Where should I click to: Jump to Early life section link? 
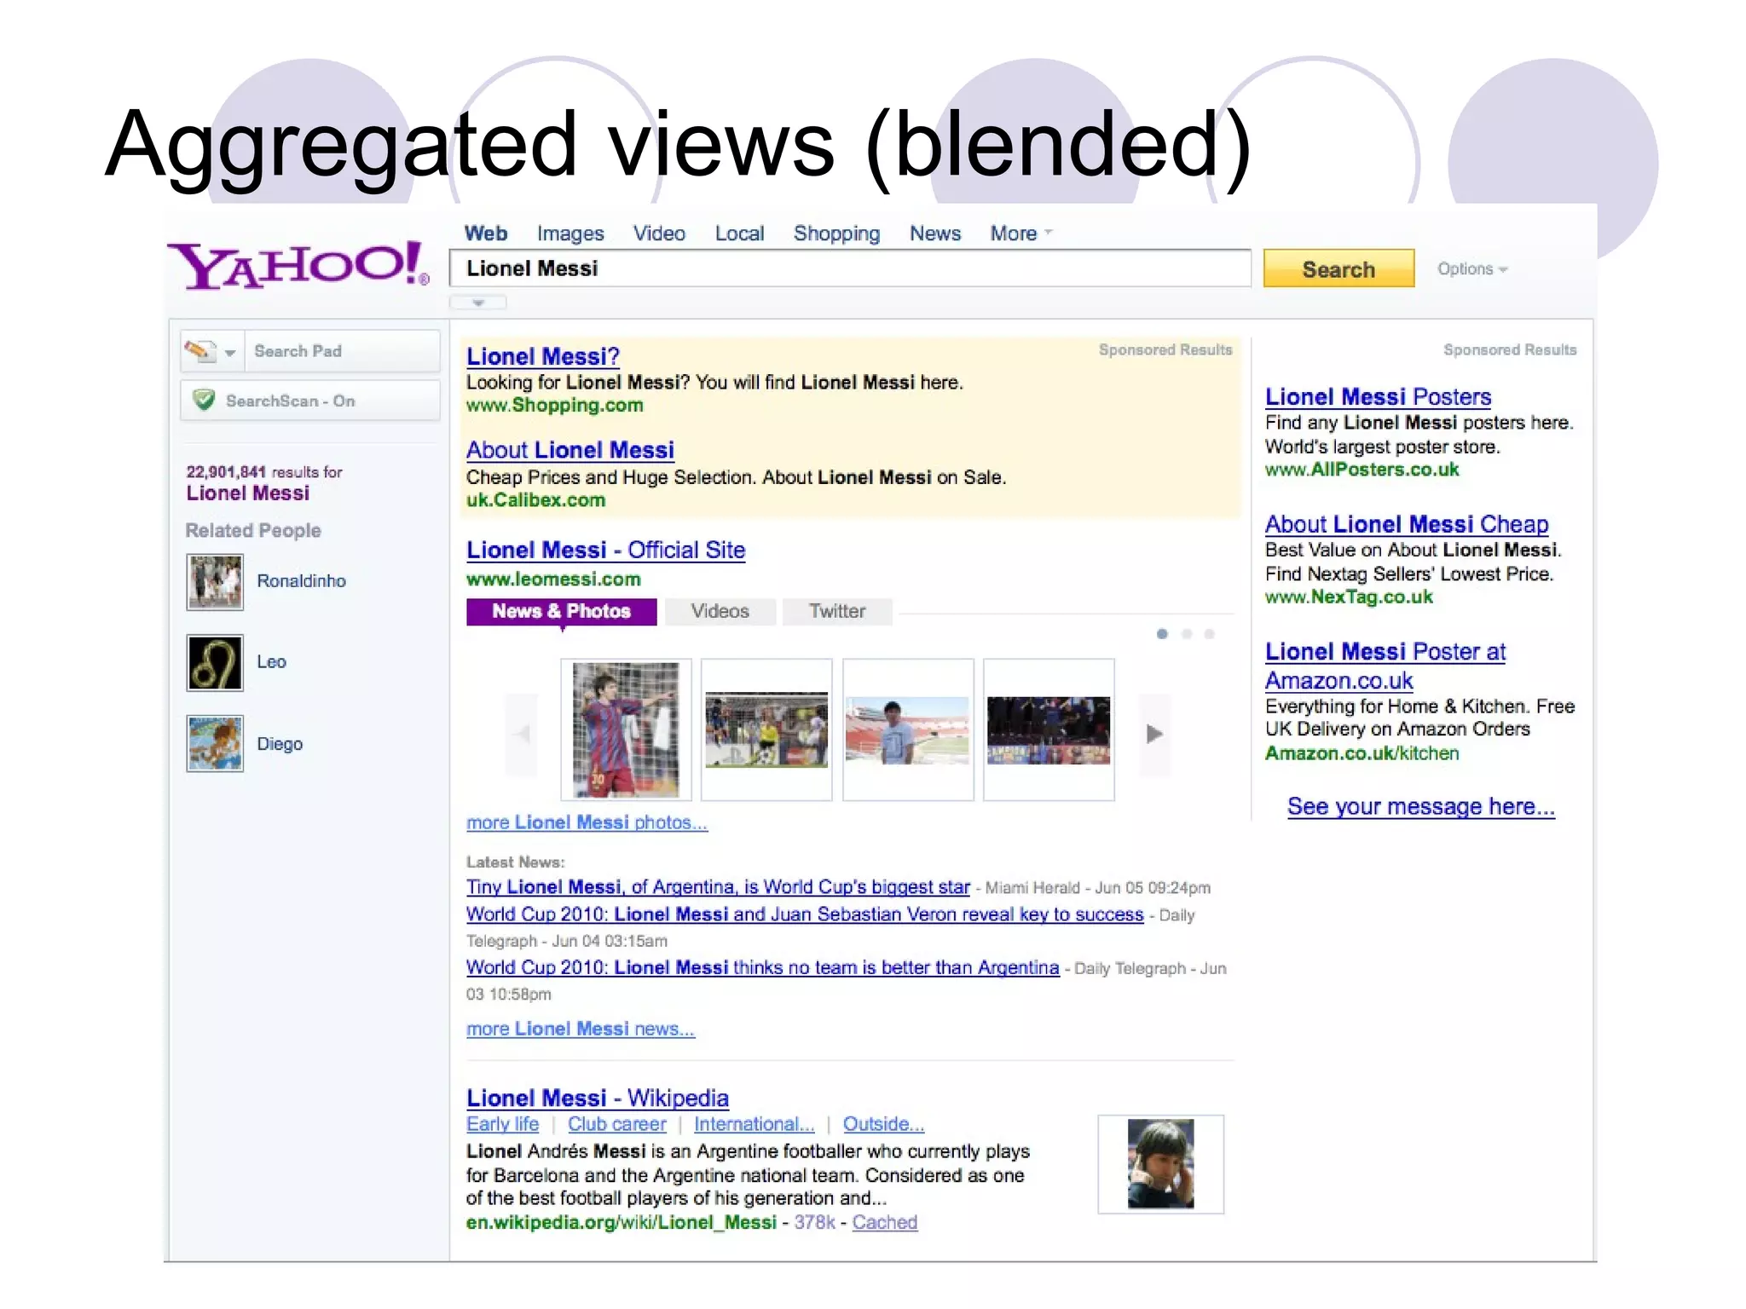(502, 1125)
